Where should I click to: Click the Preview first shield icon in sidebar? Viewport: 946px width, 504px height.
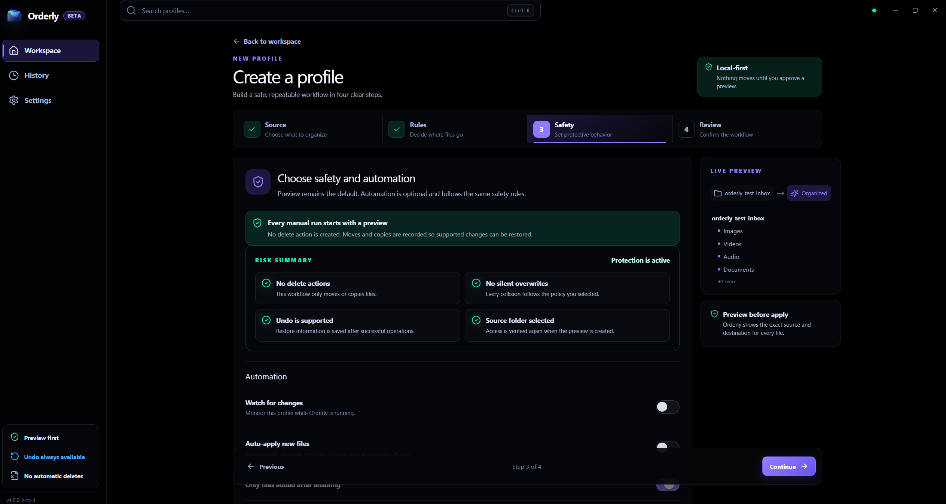pyautogui.click(x=15, y=437)
